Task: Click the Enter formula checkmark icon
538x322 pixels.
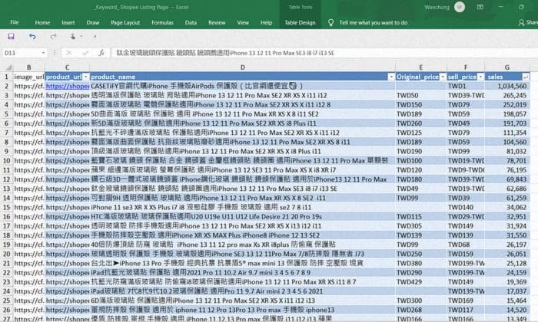Action: [85, 53]
